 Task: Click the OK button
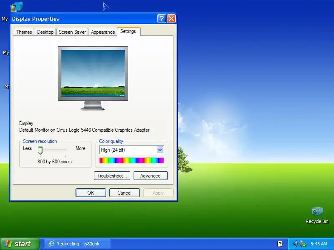pyautogui.click(x=91, y=193)
